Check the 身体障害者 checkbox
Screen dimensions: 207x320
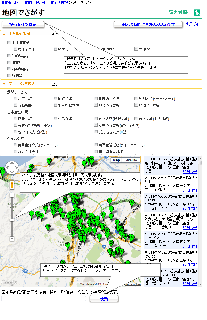click(9, 42)
